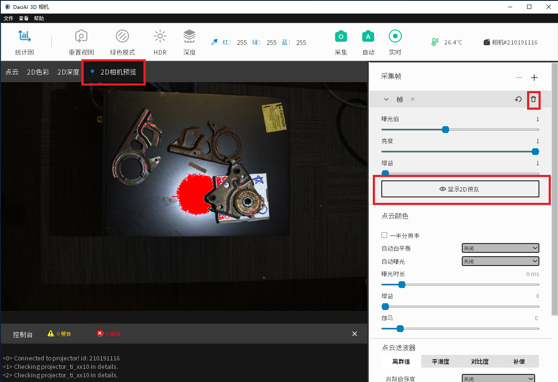
Task: Click the right panel vertical scrollbar
Action: tap(555, 189)
